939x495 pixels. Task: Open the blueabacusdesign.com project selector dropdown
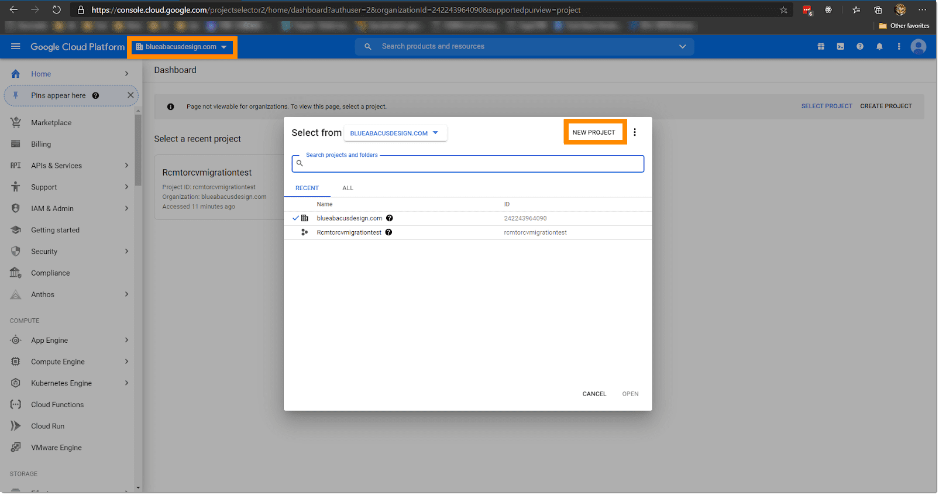click(181, 47)
